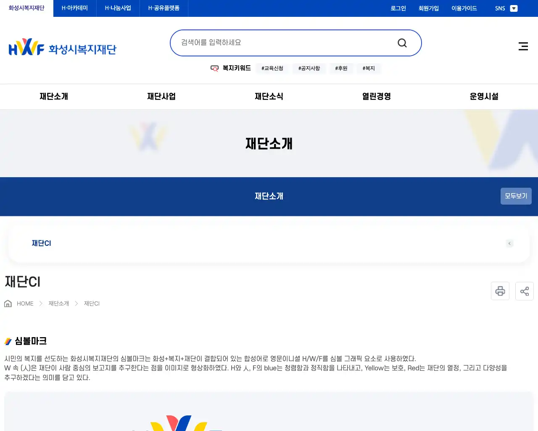The width and height of the screenshot is (538, 431).
Task: Click the 심볼마크 section flag icon
Action: coord(8,341)
